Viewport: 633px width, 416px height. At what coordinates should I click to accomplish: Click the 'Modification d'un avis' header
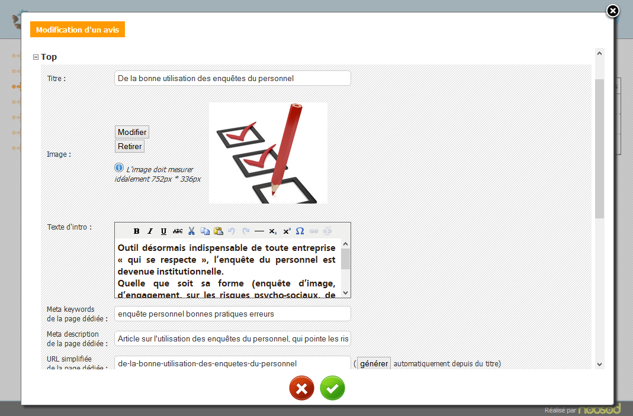click(x=78, y=30)
